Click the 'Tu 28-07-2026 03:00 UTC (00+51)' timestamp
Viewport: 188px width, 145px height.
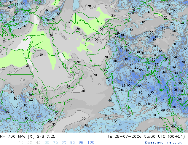coord(146,136)
